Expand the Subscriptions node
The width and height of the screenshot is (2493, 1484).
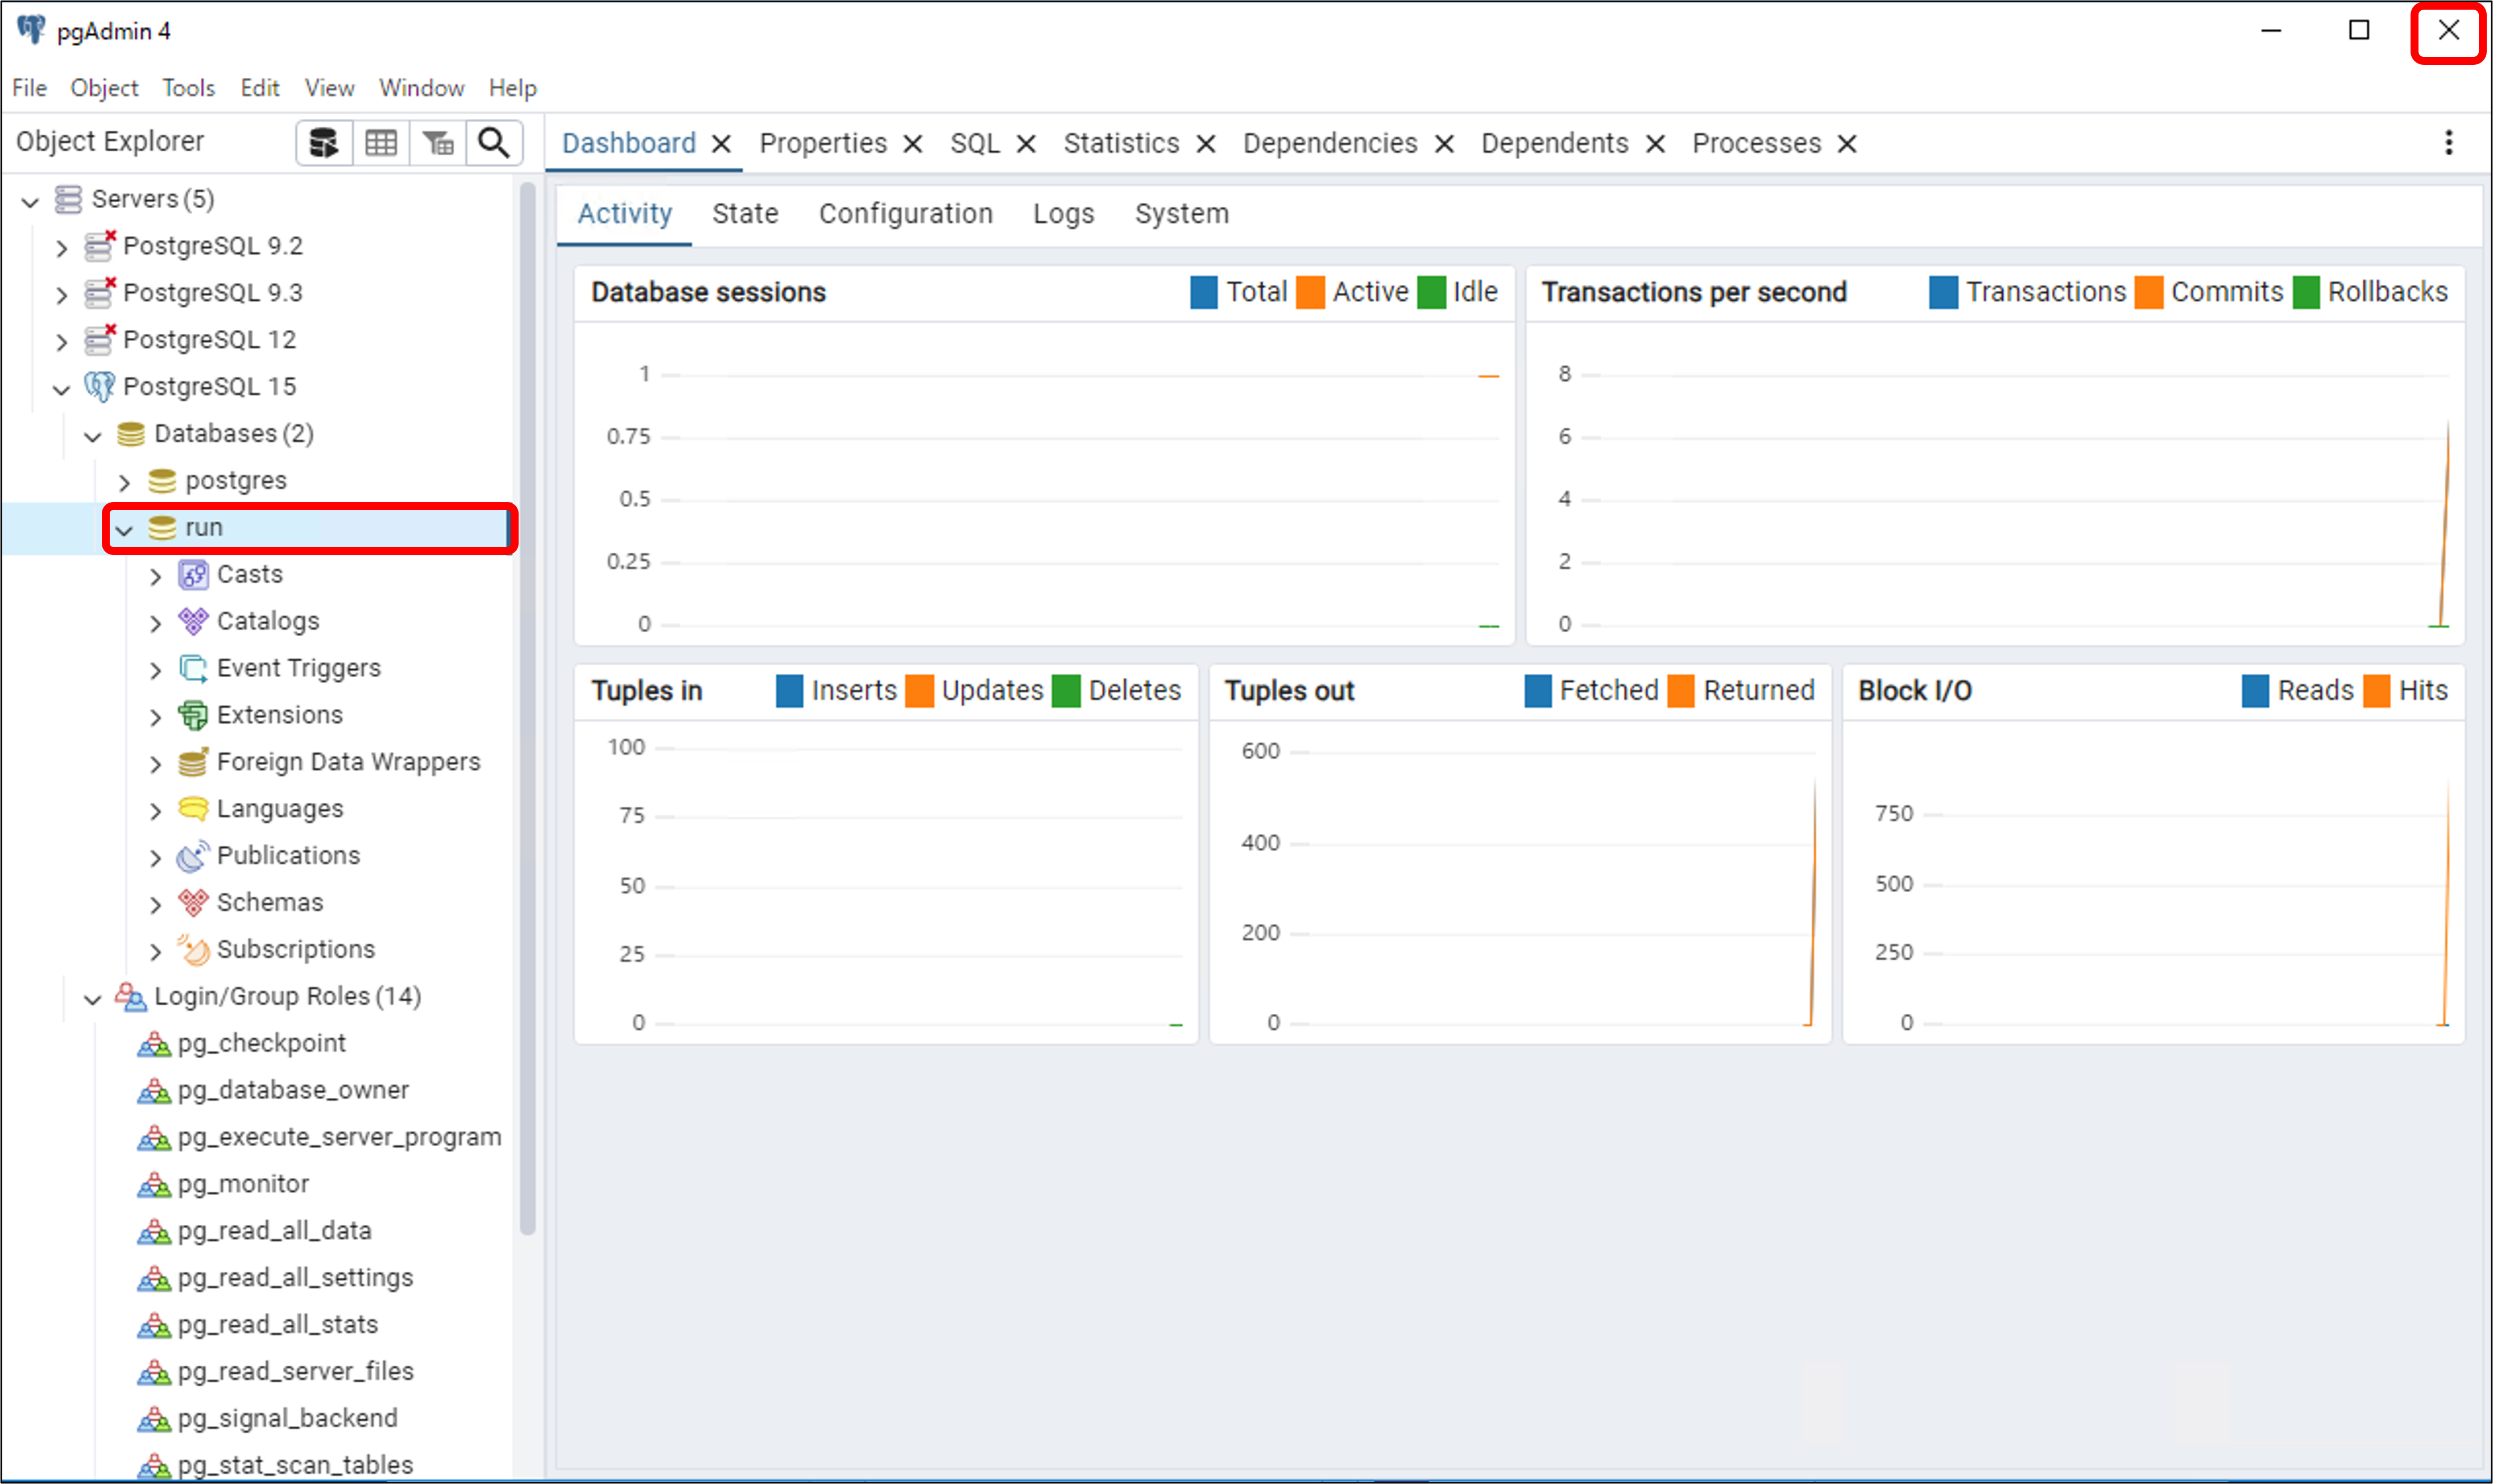point(155,952)
